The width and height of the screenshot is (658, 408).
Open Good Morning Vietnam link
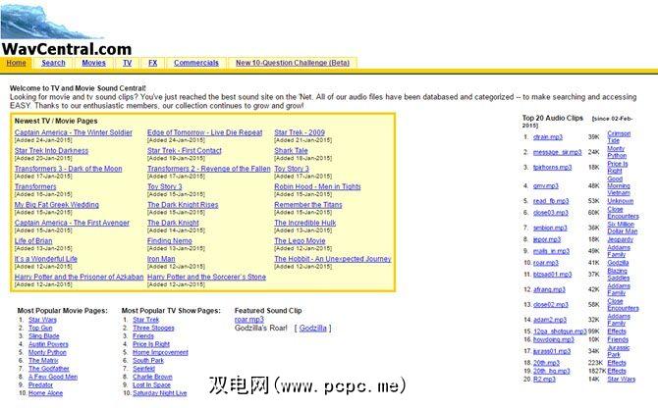click(x=619, y=185)
